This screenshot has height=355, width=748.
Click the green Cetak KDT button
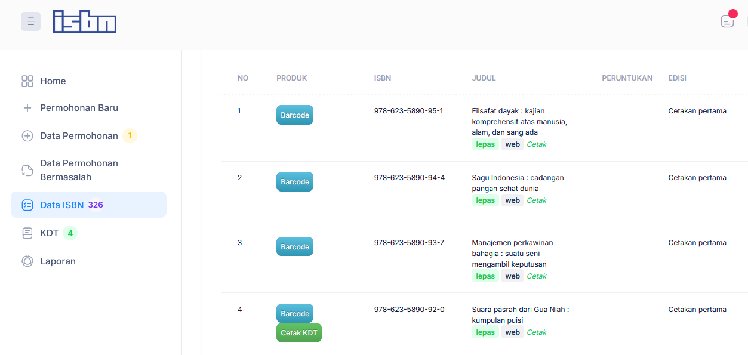tap(299, 333)
